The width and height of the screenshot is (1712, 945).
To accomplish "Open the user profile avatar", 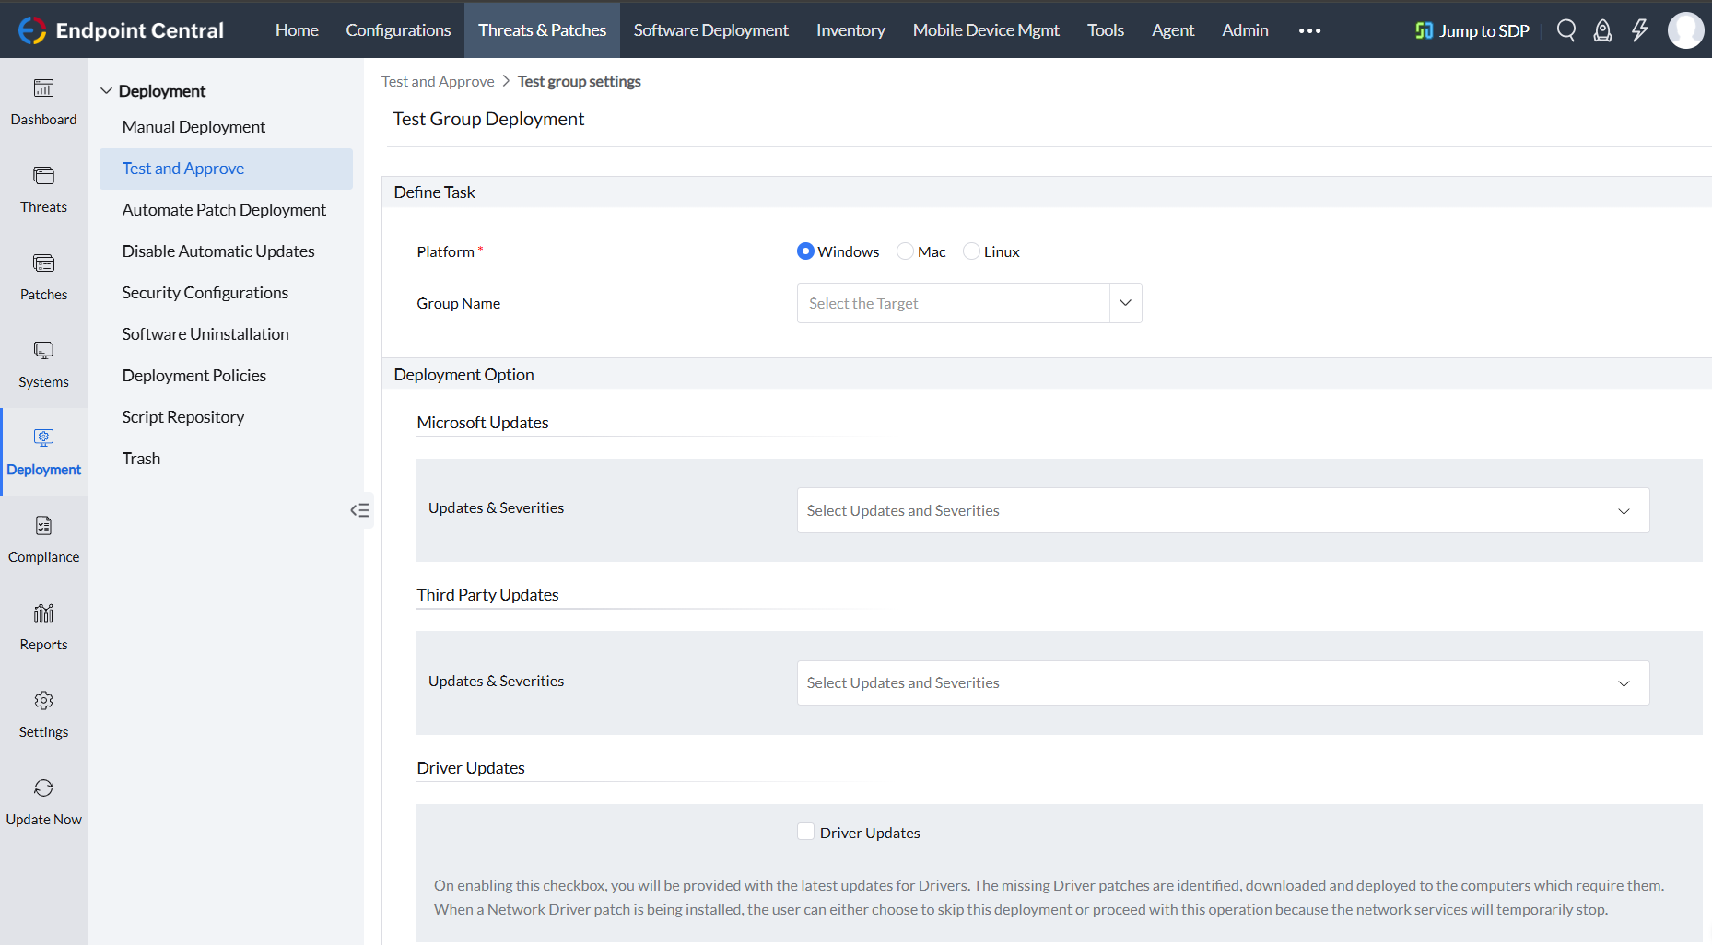I will tap(1686, 30).
